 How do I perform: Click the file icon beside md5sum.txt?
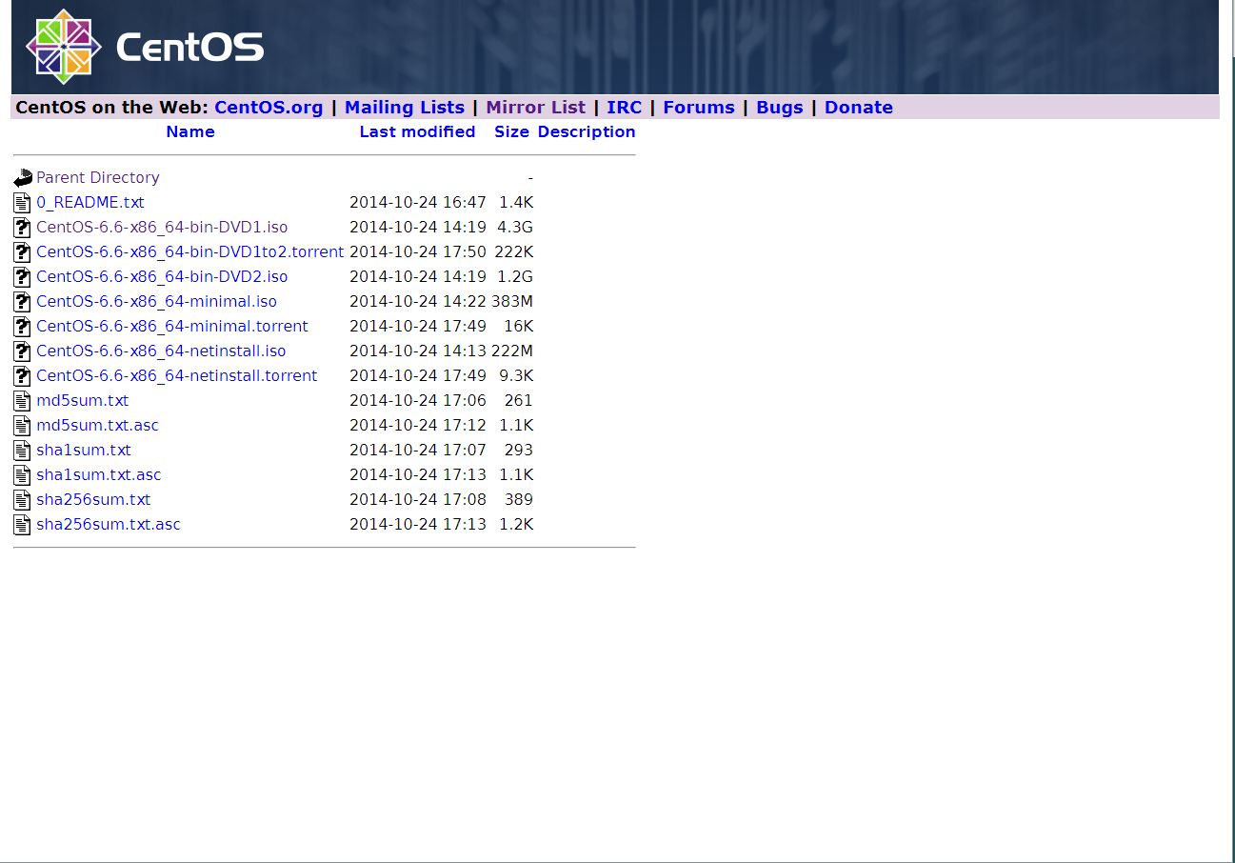tap(22, 400)
